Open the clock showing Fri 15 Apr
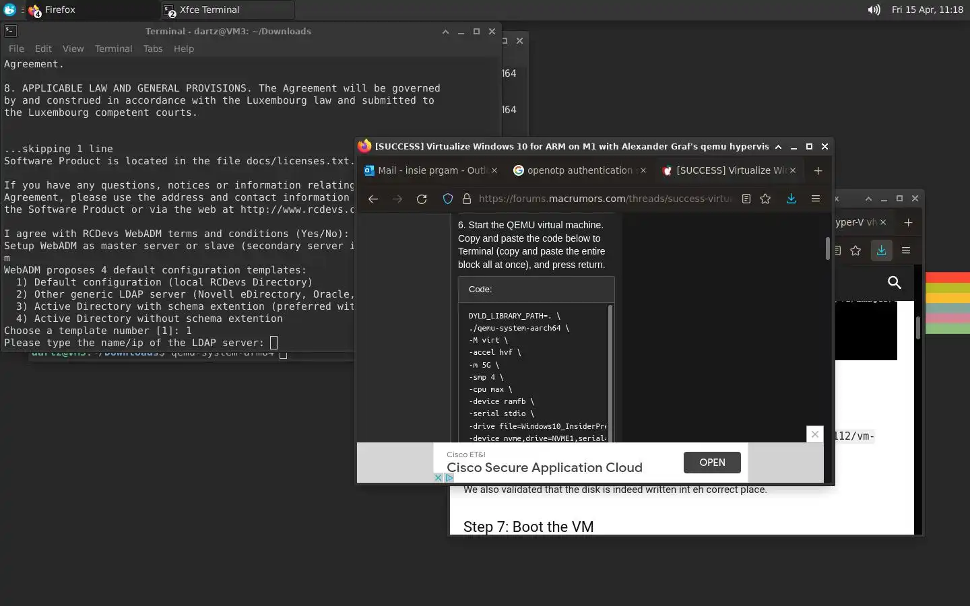970x606 pixels. 927,9
